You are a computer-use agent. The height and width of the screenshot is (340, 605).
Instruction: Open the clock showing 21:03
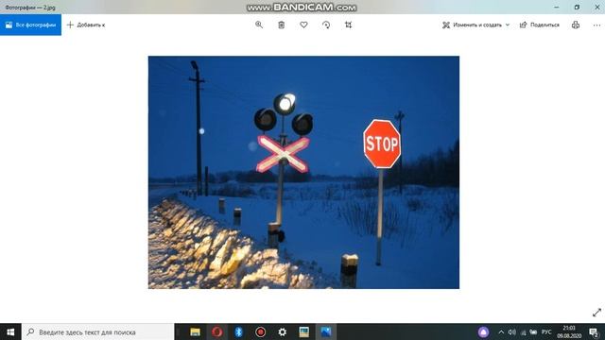coord(569,331)
